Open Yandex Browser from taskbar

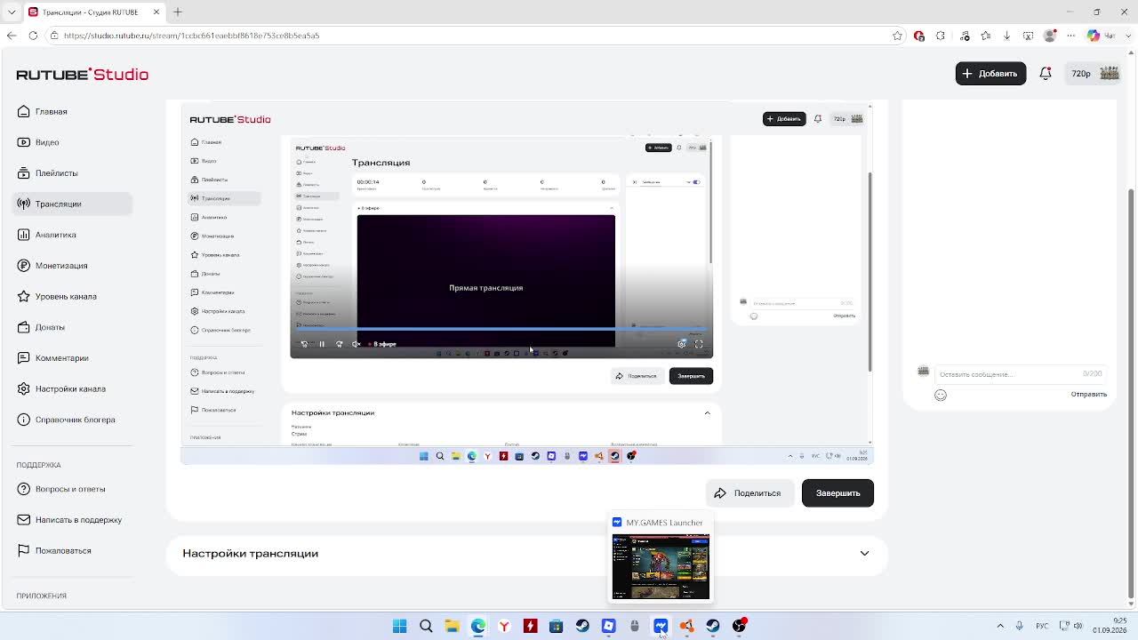(x=504, y=626)
